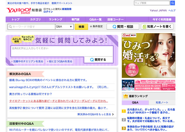
Task: Click the Yahoo! JAPAN logo
Action: point(18,11)
